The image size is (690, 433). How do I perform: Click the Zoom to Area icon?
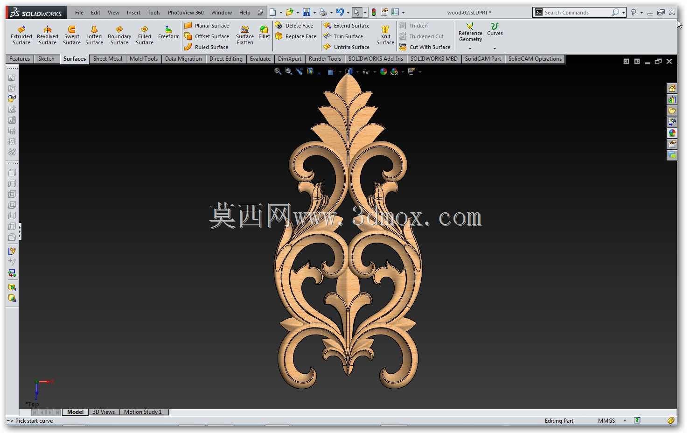pyautogui.click(x=289, y=71)
